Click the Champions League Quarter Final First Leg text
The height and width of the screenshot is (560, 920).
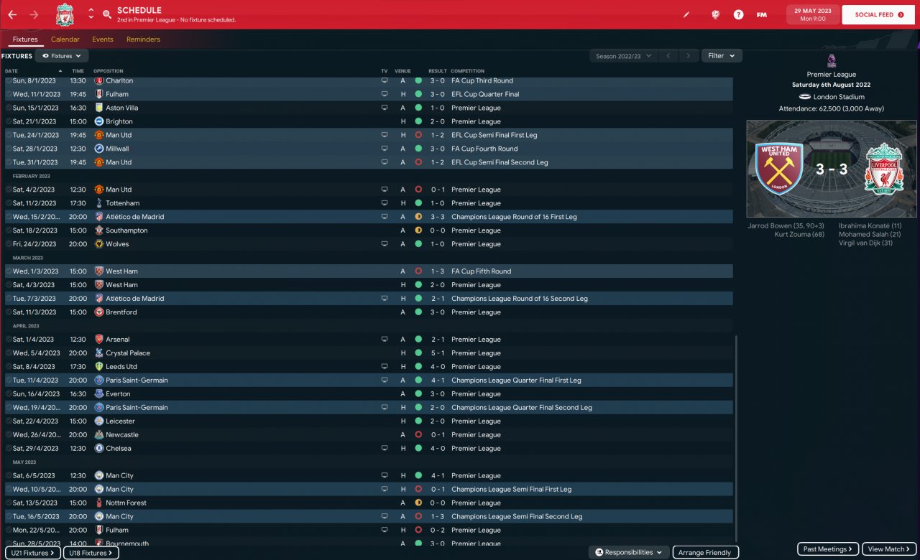click(x=516, y=381)
